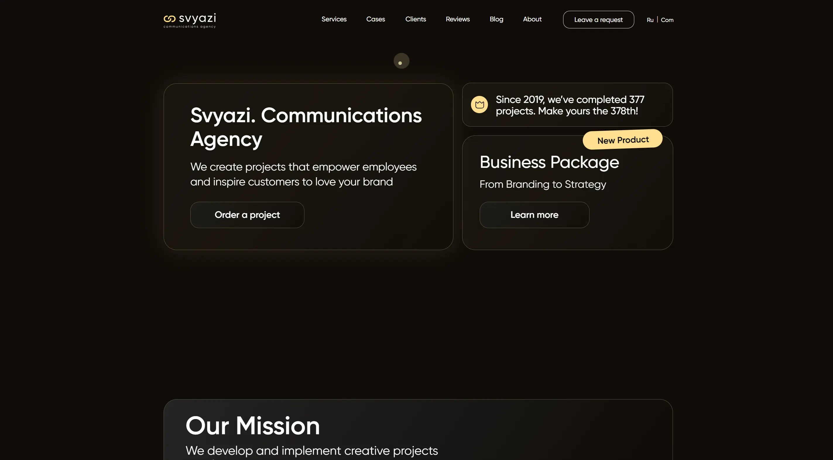The width and height of the screenshot is (833, 460).
Task: Click the Business Package heading
Action: [549, 163]
